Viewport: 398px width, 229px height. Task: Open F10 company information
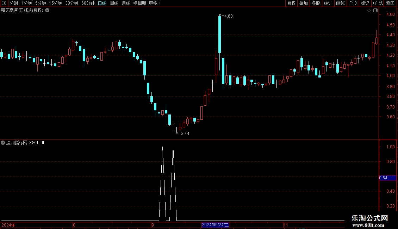(353, 3)
